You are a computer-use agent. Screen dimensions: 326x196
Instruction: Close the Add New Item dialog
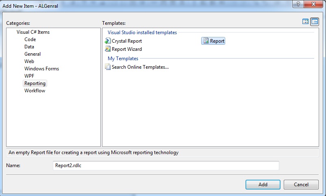(x=313, y=4)
